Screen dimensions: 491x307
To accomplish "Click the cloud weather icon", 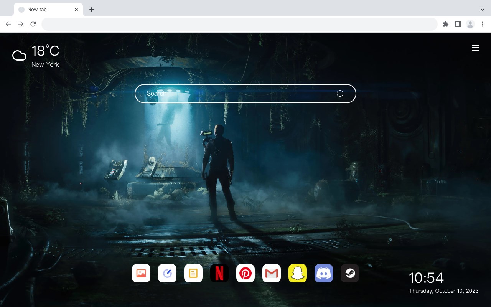I will click(x=19, y=56).
